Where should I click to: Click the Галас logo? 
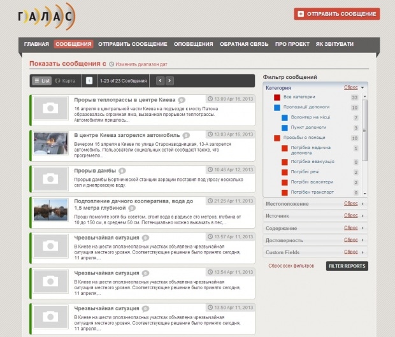point(46,17)
